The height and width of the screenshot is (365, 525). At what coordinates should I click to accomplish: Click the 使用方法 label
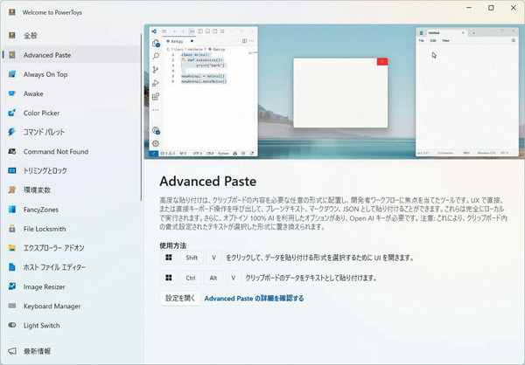172,245
